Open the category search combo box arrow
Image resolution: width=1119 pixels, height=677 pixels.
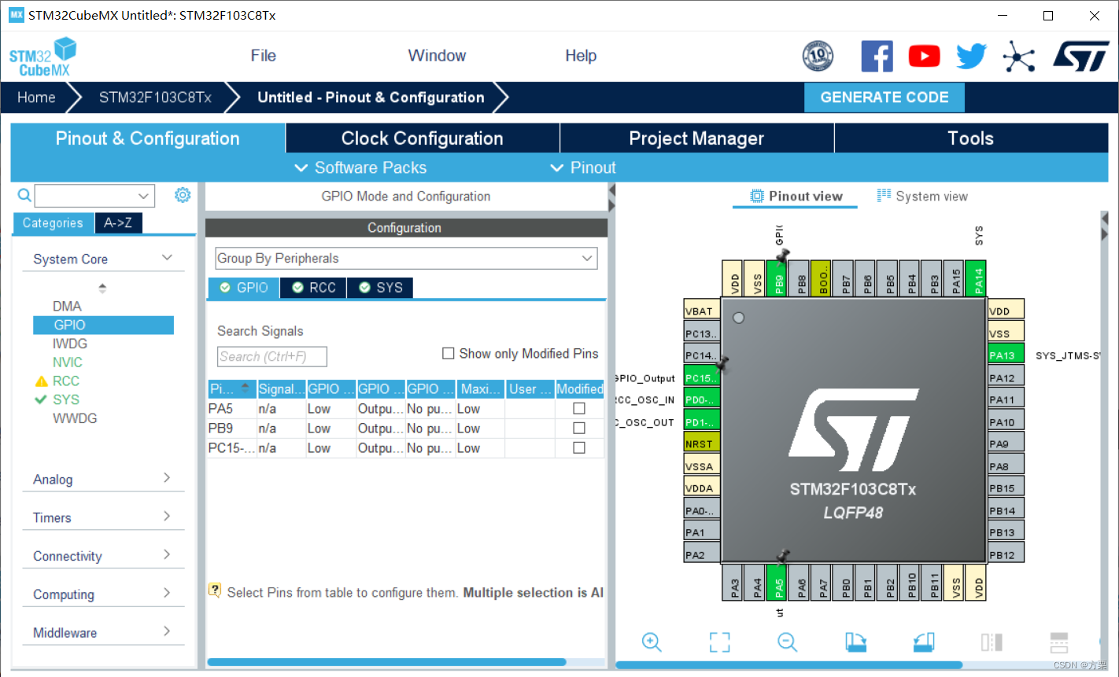click(143, 196)
